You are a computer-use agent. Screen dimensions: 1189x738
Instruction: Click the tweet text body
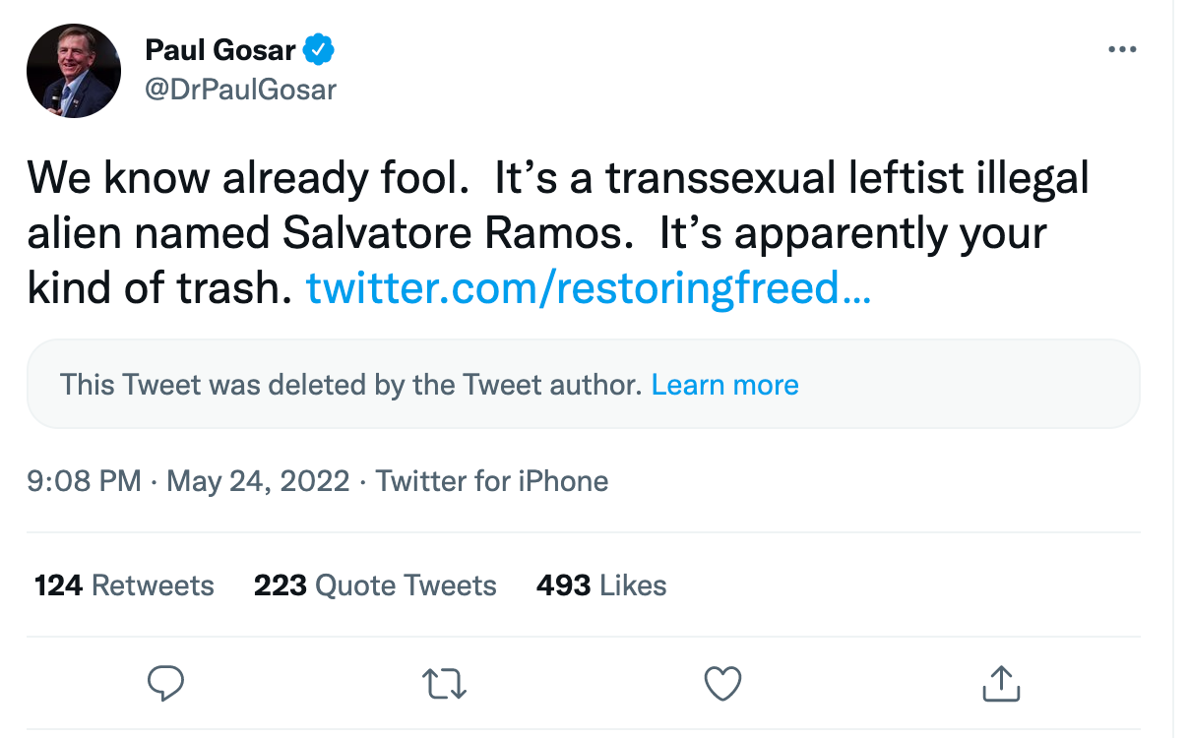point(558,233)
